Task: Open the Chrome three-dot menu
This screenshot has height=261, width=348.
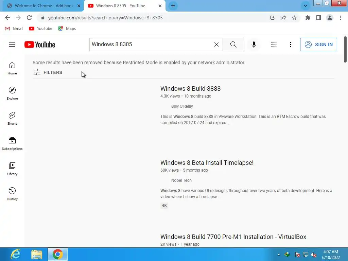Action: [341, 18]
